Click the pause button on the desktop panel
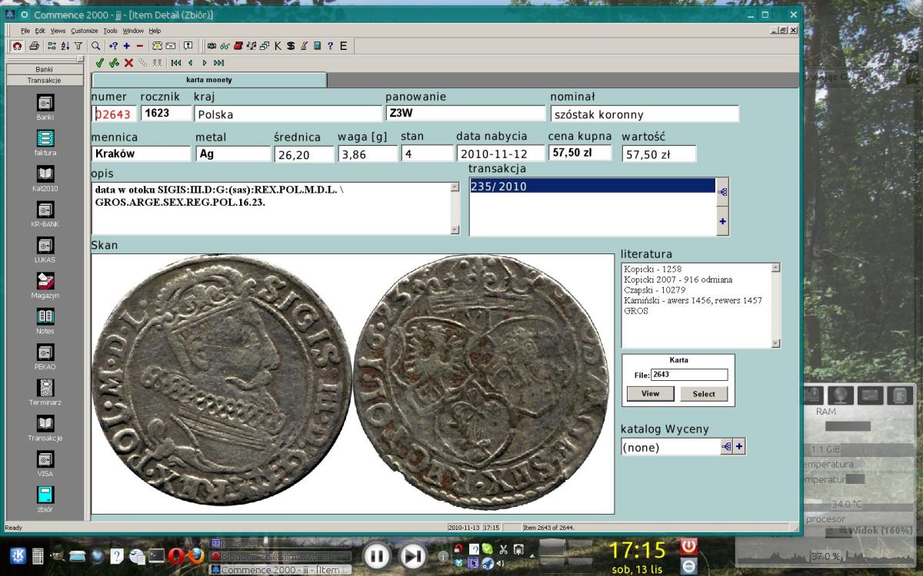 [x=376, y=556]
